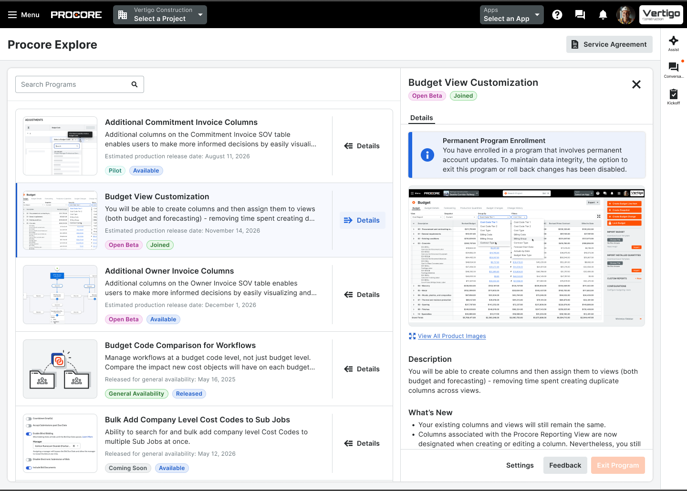Open the Service Agreement
The width and height of the screenshot is (687, 491).
click(609, 44)
